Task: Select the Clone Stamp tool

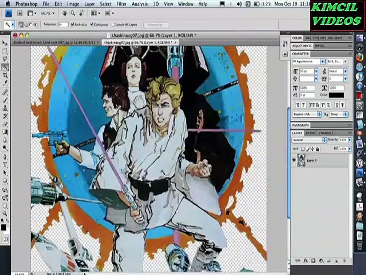Action: [x=5, y=108]
